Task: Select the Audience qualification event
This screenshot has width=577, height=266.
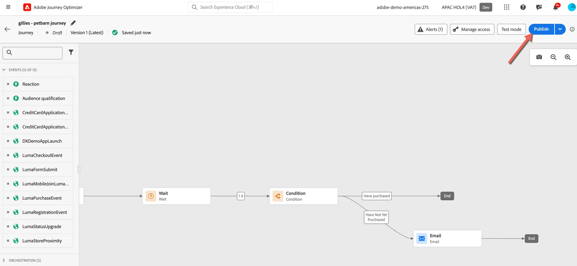Action: (x=38, y=98)
